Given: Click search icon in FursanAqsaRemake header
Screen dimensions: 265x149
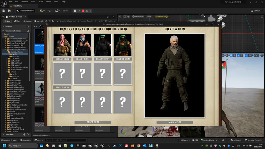Looking at the screenshot, I should click(x=28, y=31).
